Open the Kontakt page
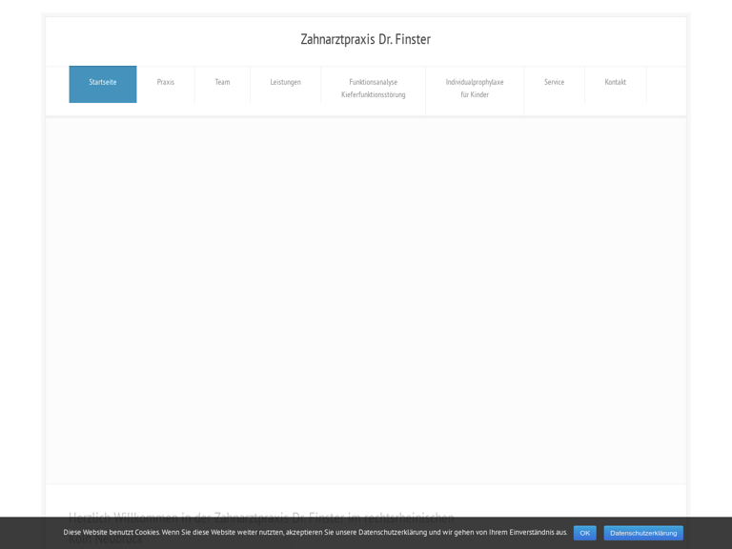This screenshot has width=732, height=549. 615,83
